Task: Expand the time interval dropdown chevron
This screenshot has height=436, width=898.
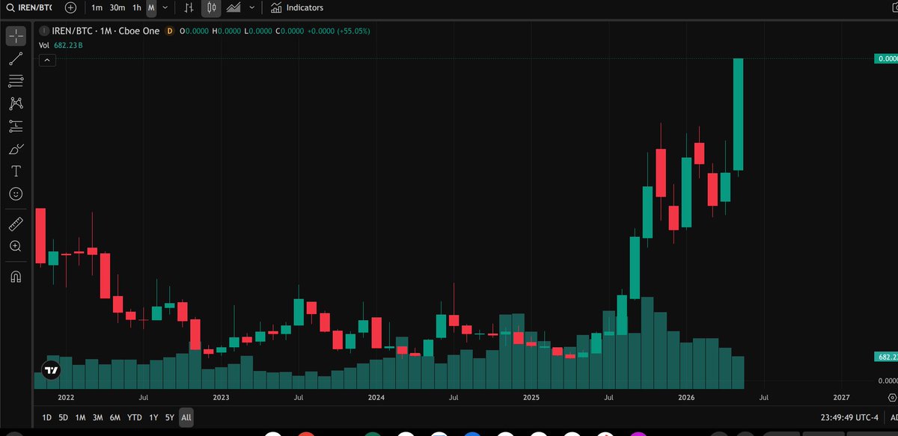Action: pos(165,7)
